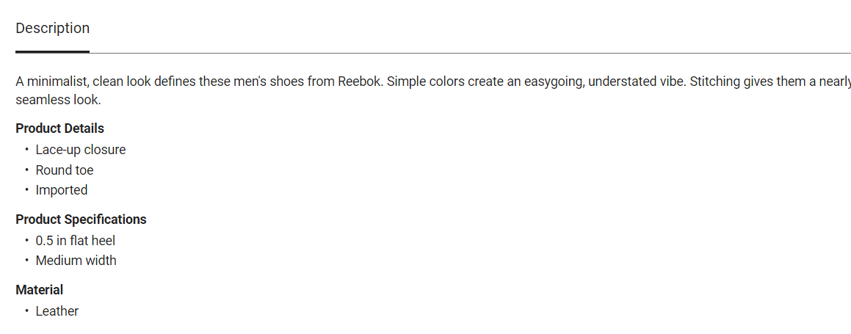Viewport: 851px width, 334px height.
Task: Select the Lace-up closure list item
Action: (81, 150)
